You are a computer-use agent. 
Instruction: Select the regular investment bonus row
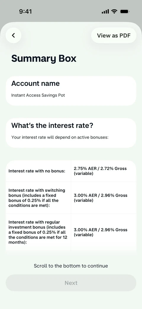(71, 232)
